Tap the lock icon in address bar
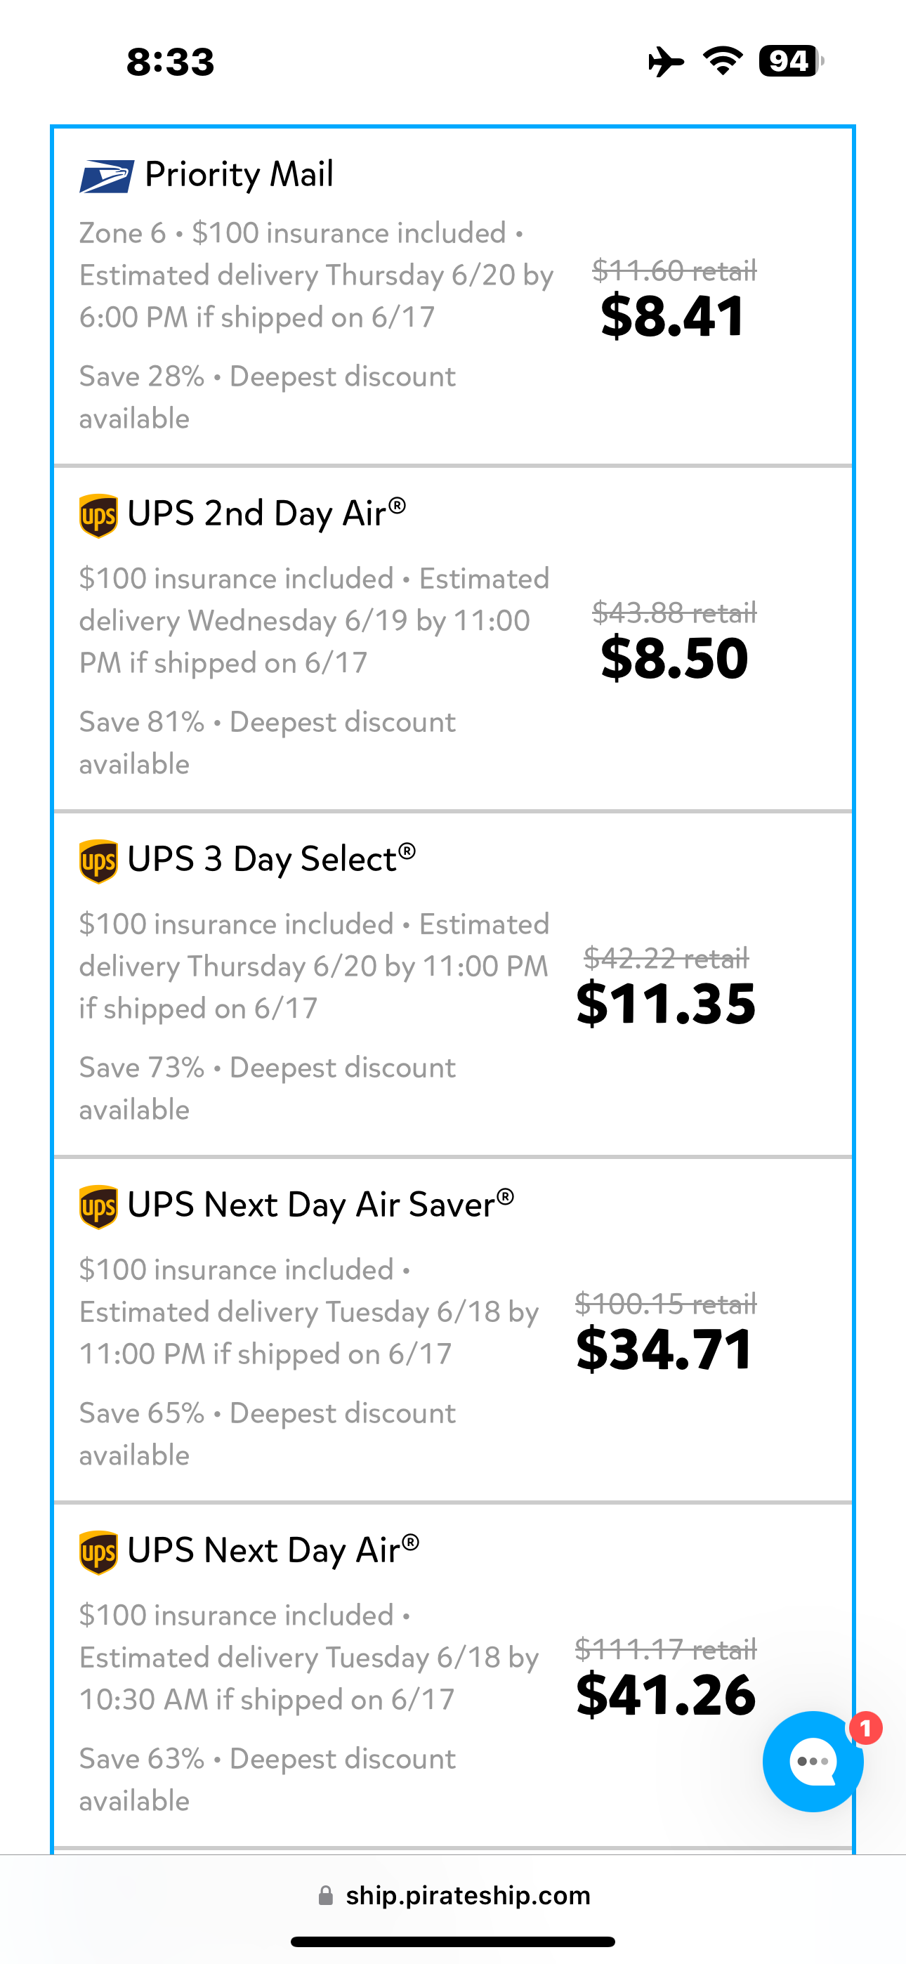The width and height of the screenshot is (906, 1964). 326,1895
